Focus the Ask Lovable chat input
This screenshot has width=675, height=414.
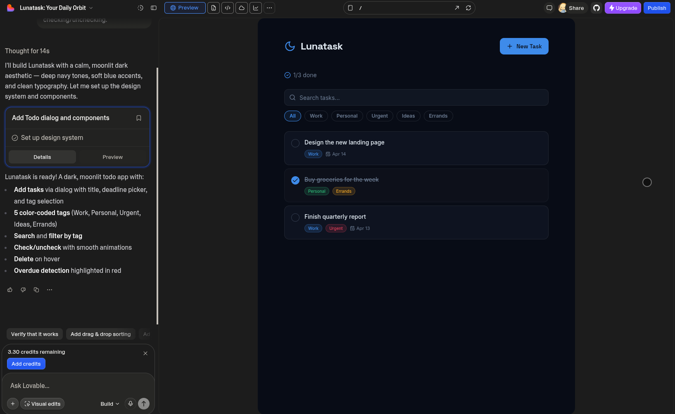pos(78,386)
